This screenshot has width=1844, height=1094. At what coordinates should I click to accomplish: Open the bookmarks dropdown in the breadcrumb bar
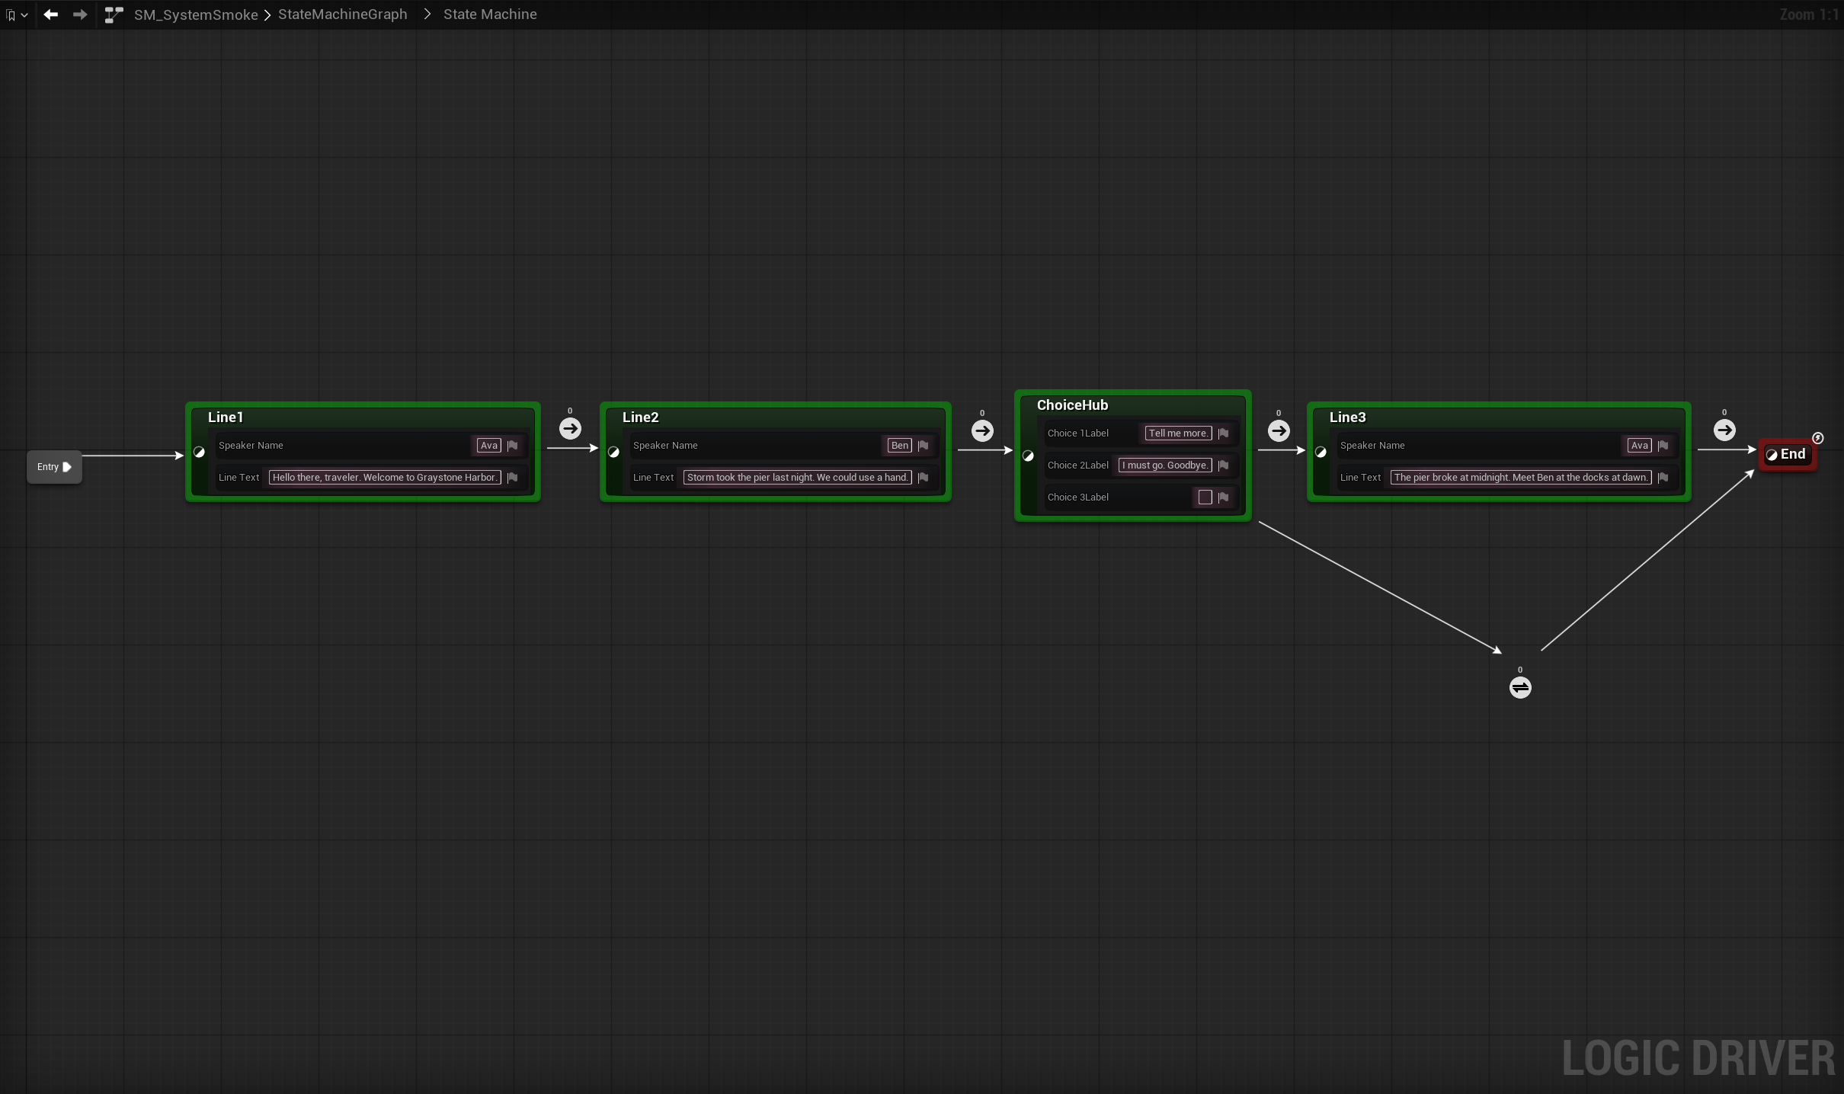[17, 14]
